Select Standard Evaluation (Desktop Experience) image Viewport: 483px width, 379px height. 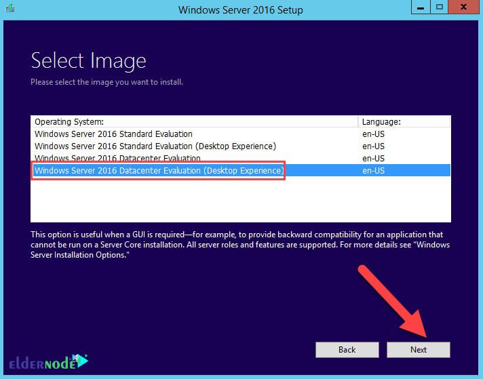[x=241, y=146]
